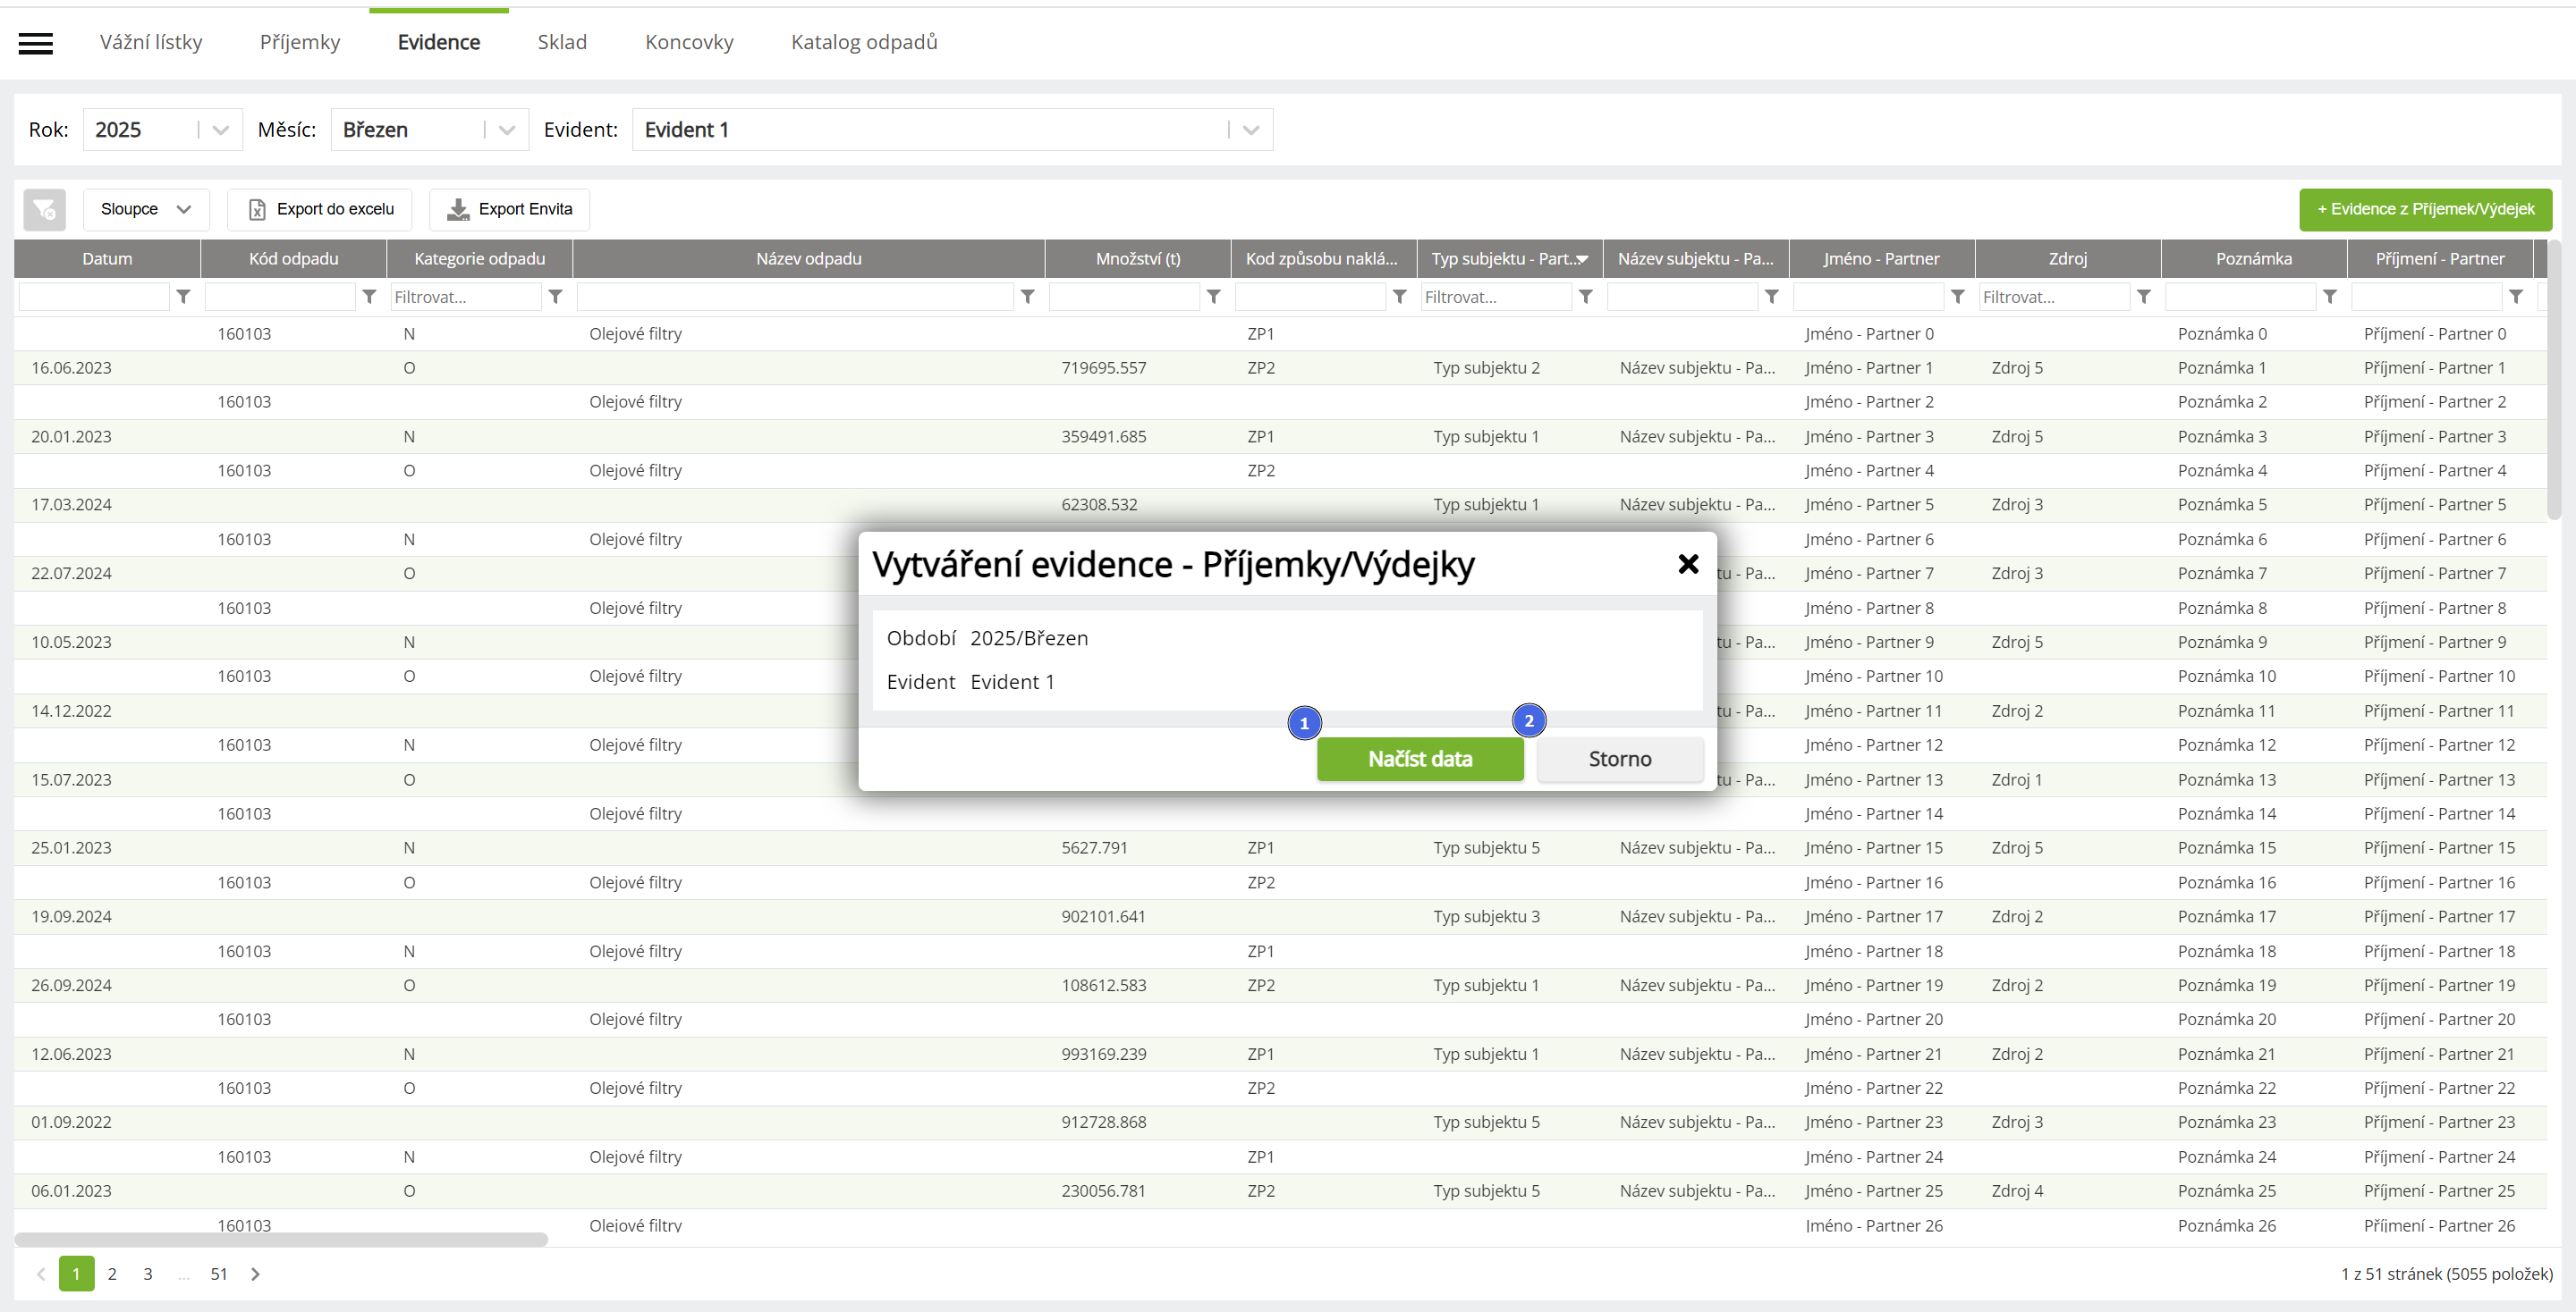Switch to the Sklad tab

pos(562,42)
